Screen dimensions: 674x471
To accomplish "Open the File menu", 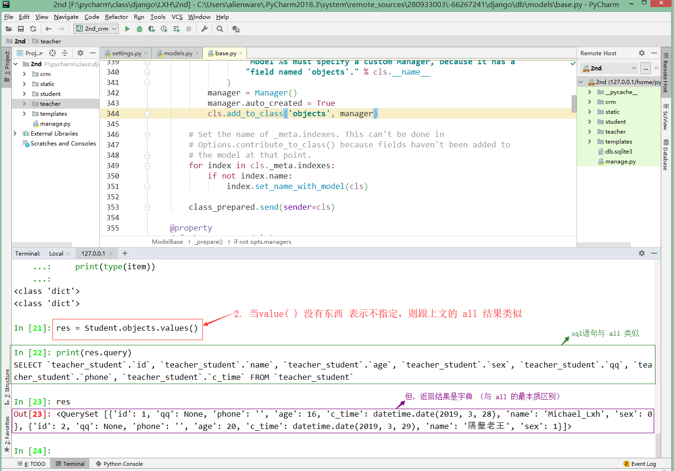I will coord(9,17).
